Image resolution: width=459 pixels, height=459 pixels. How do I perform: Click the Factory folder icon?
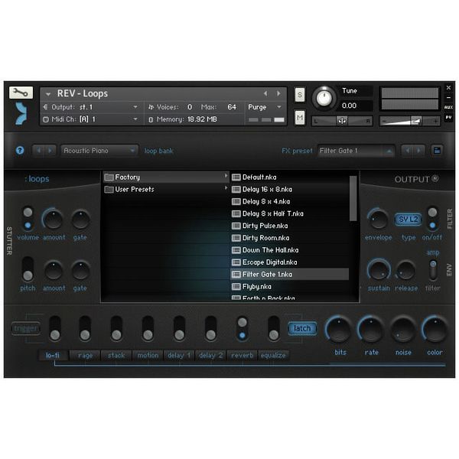(109, 177)
